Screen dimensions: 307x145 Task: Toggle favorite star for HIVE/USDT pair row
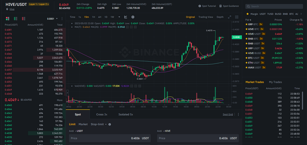pyautogui.click(x=246, y=34)
